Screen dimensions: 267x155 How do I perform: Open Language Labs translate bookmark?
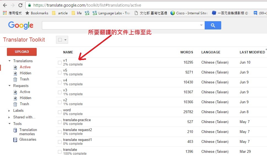111,13
